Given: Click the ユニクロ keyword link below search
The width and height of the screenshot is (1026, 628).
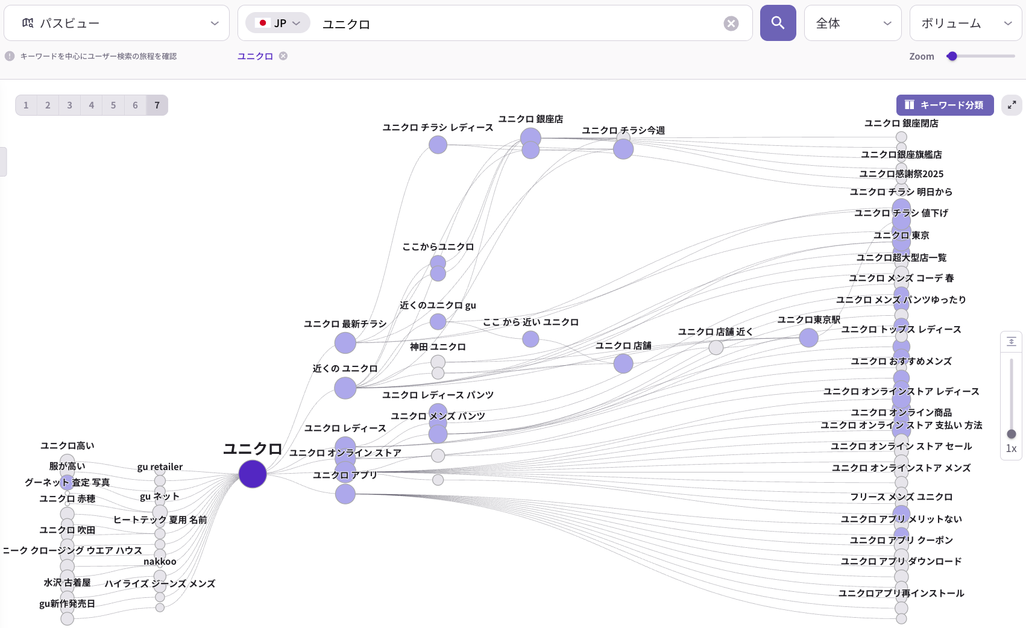Looking at the screenshot, I should tap(255, 56).
